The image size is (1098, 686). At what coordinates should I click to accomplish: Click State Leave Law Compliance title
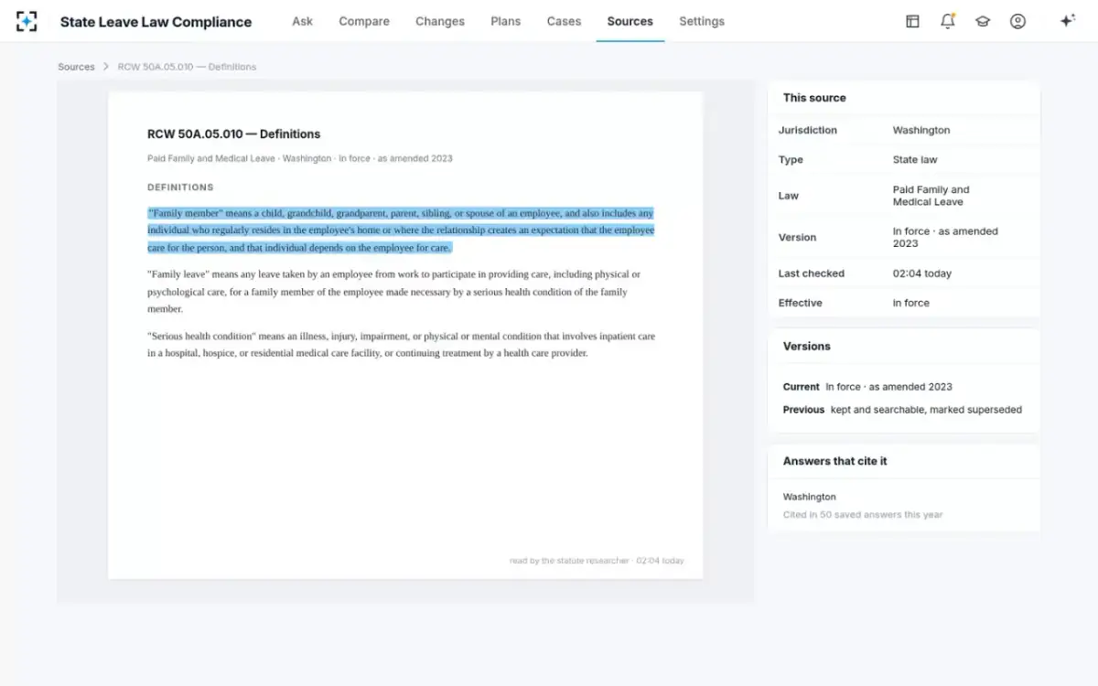(156, 22)
